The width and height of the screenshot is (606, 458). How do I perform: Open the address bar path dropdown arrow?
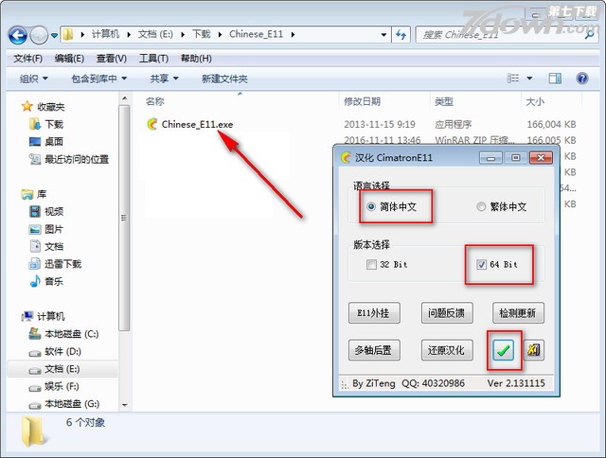[x=383, y=35]
